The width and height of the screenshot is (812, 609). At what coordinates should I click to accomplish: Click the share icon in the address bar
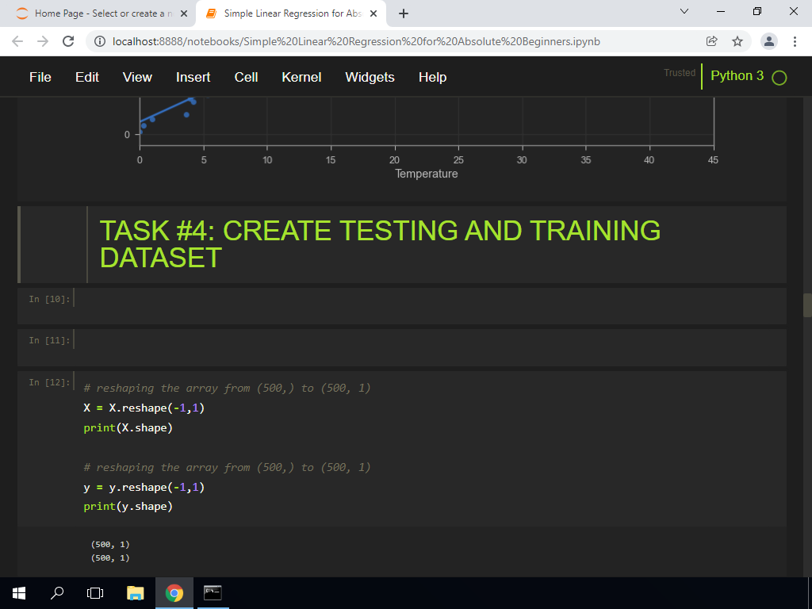(712, 41)
